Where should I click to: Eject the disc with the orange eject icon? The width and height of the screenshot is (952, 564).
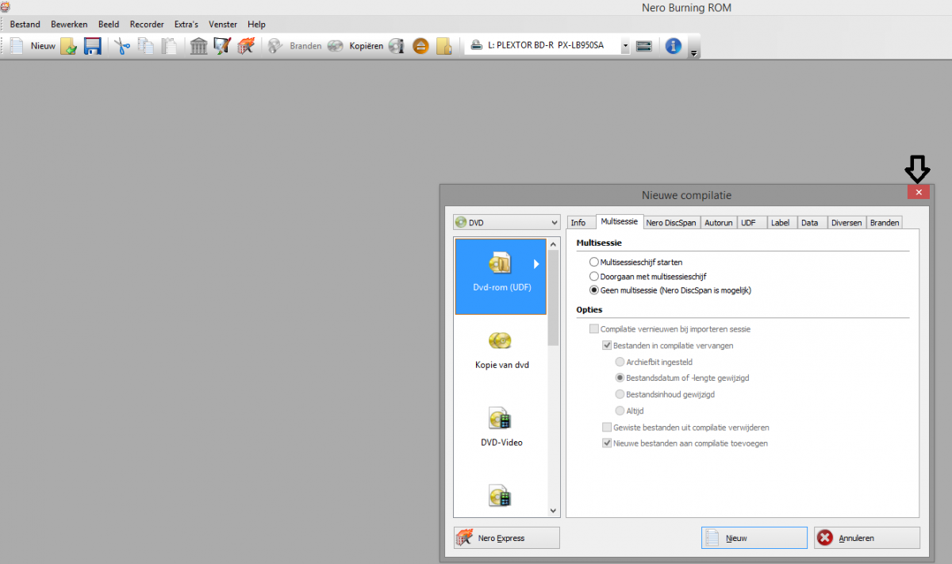coord(420,46)
